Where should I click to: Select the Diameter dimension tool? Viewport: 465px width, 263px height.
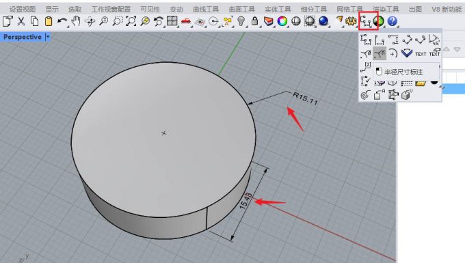click(x=366, y=53)
